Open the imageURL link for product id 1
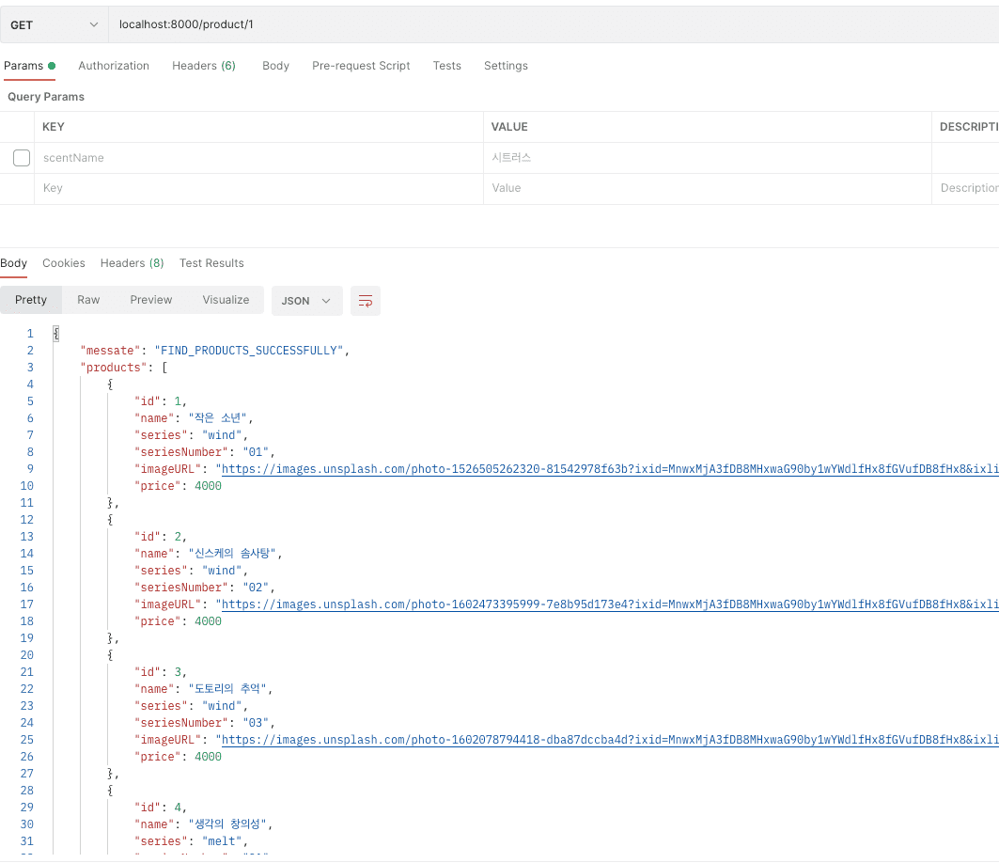Screen dimensions: 999x863 click(x=601, y=469)
